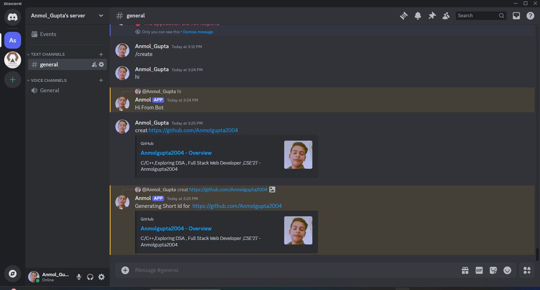This screenshot has width=540, height=290.
Task: Create a new text channel plus
Action: point(101,54)
